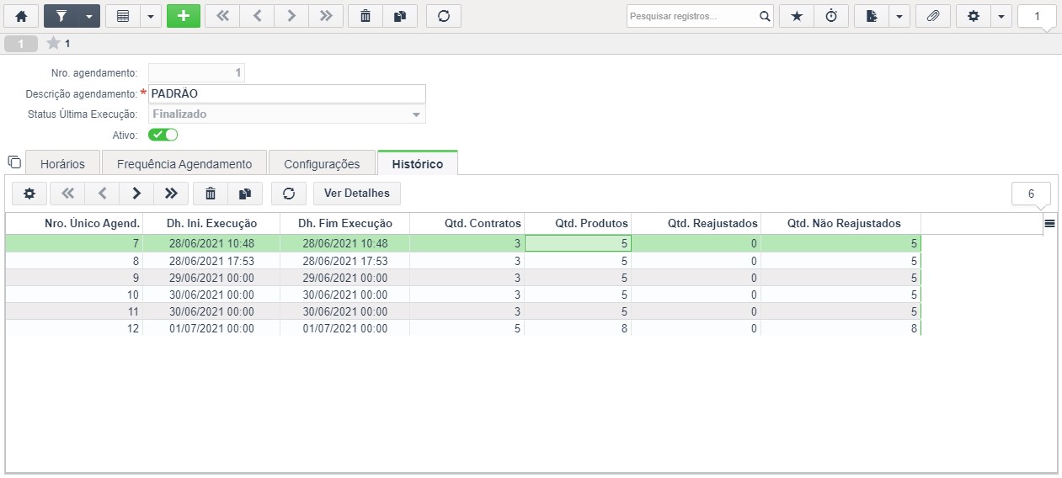Click the home icon in top toolbar
This screenshot has width=1062, height=478.
[x=22, y=16]
